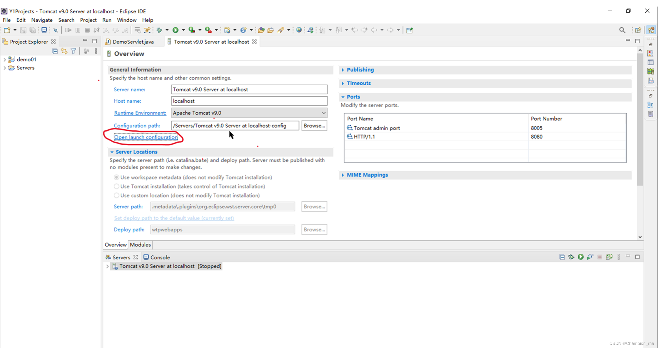Start the server with green play in Servers view
658x348 pixels.
click(581, 257)
